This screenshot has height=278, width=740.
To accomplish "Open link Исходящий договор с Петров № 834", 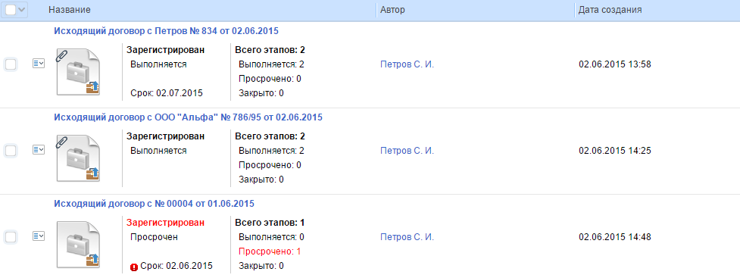I will (x=166, y=31).
